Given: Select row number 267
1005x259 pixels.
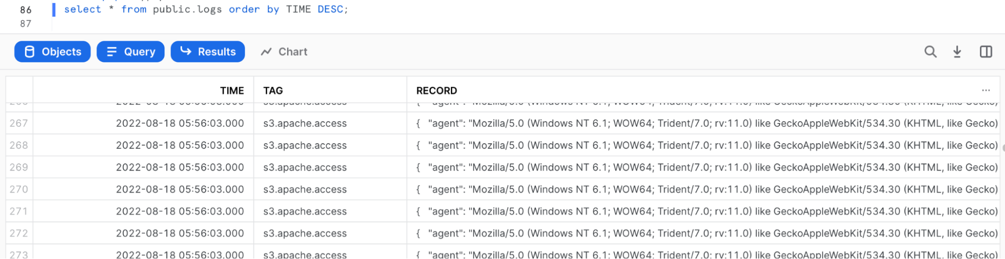Looking at the screenshot, I should 19,123.
